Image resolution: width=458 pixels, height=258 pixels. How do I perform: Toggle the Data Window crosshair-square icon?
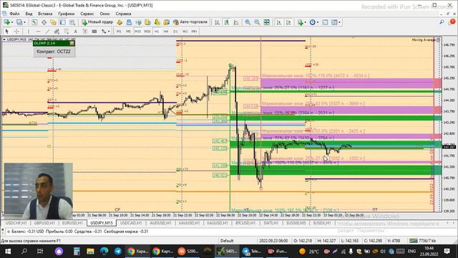[x=44, y=22]
